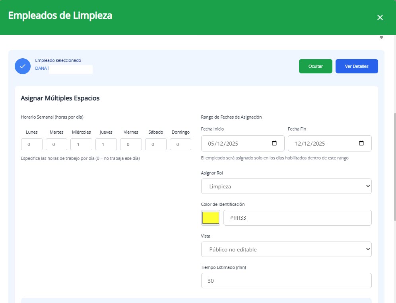
Task: Click the Ocultar button
Action: pyautogui.click(x=315, y=66)
